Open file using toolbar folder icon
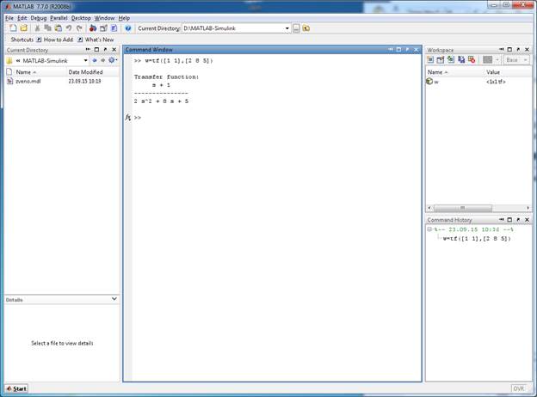Screen dimensions: 537x397 [23, 28]
